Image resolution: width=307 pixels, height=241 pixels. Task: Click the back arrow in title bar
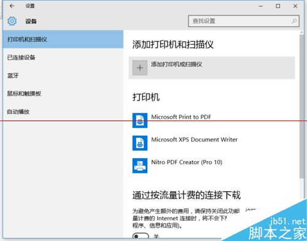coord(12,6)
